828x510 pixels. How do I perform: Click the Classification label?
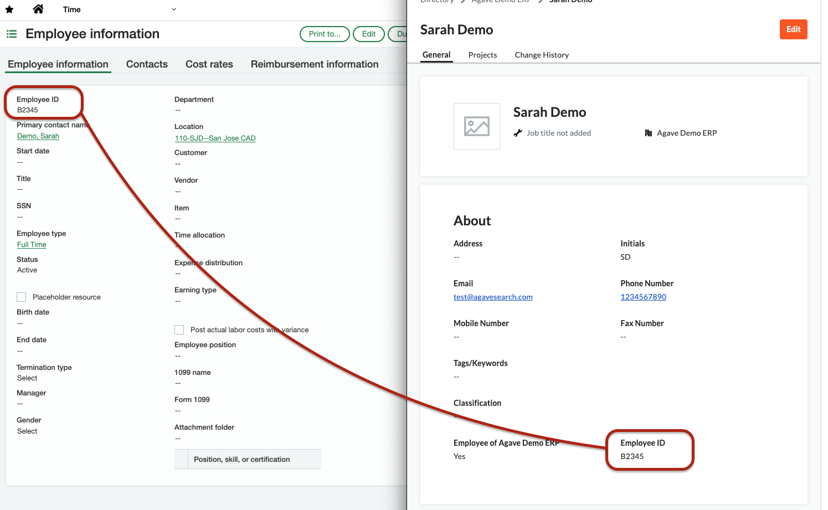pos(477,403)
